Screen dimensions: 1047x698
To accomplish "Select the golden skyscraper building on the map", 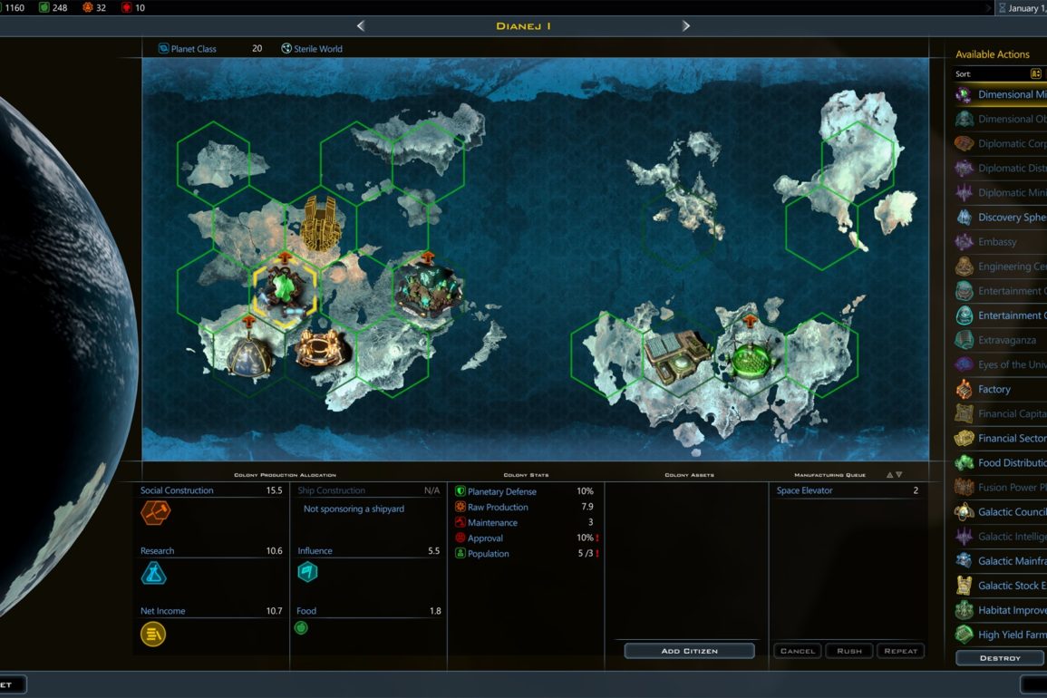I will click(x=321, y=224).
